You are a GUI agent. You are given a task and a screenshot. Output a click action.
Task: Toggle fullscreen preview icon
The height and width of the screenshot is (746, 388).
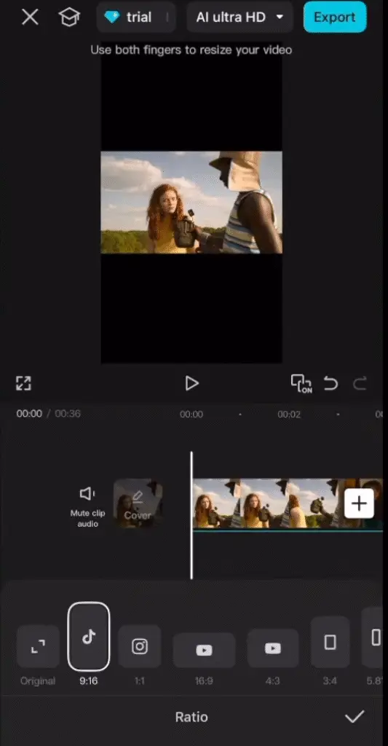(23, 383)
